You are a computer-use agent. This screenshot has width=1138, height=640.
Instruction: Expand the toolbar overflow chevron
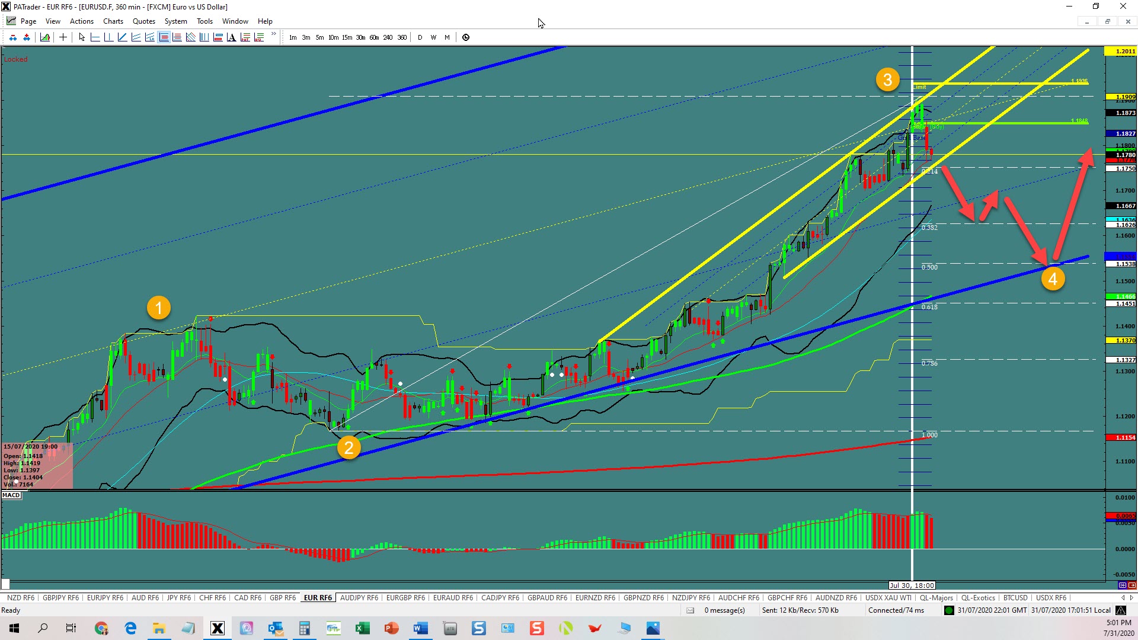tap(273, 34)
